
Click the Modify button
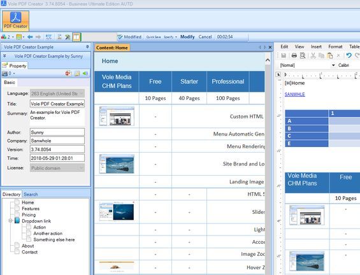[187, 37]
